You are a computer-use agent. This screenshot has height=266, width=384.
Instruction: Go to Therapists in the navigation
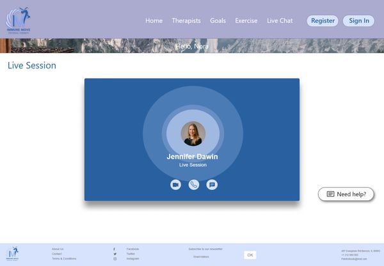pos(186,20)
